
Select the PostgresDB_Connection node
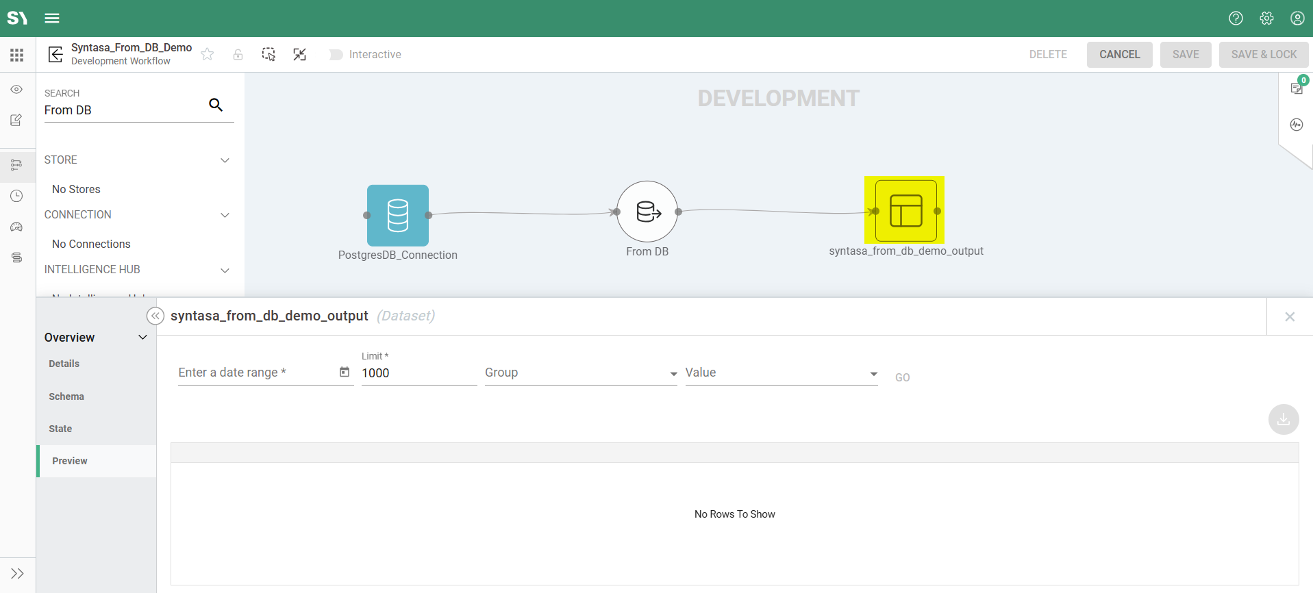click(398, 215)
